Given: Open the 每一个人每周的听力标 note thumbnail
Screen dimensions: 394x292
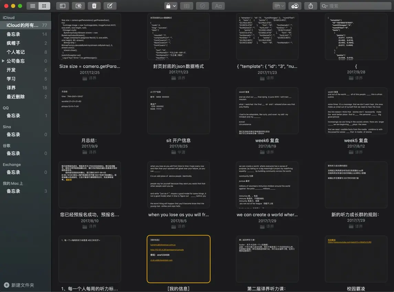Looking at the screenshot, I should (90, 259).
